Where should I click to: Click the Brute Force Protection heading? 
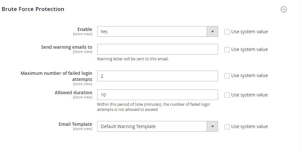pos(33,9)
